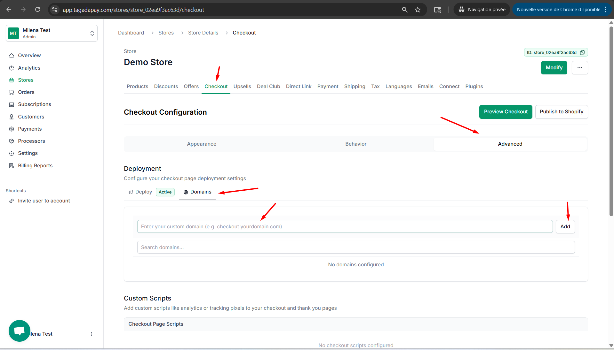Open Customers in sidebar
Image resolution: width=614 pixels, height=350 pixels.
[x=31, y=117]
